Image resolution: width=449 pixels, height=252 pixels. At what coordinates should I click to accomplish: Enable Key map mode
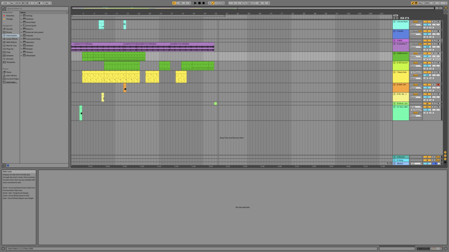point(420,3)
